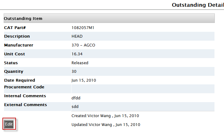Click the Outstanding Detail page title

click(198, 5)
